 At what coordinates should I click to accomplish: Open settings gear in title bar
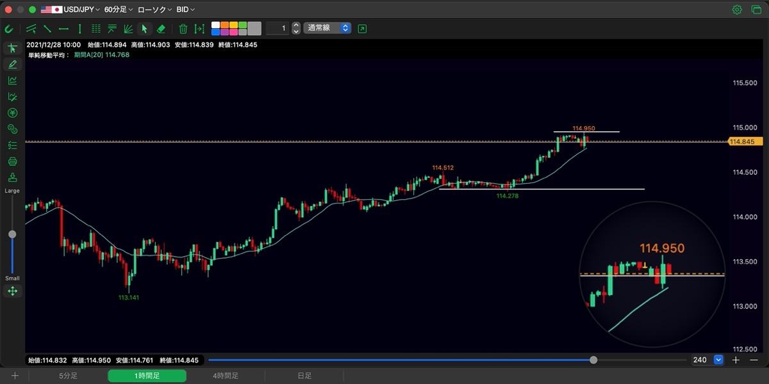(737, 10)
